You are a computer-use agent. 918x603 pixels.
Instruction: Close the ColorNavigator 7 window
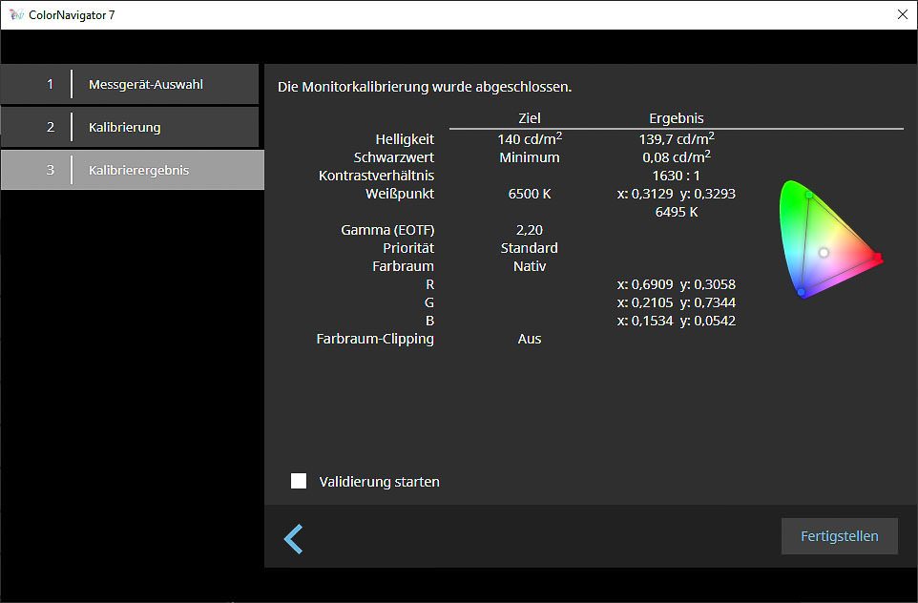[x=902, y=14]
